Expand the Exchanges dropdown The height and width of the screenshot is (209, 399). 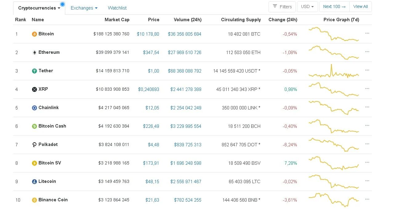84,8
